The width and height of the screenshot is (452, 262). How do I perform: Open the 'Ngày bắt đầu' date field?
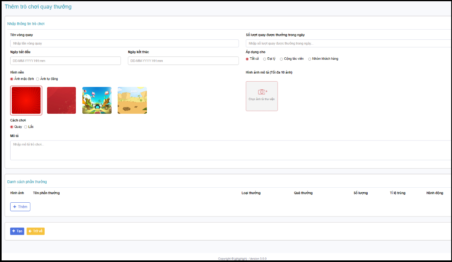[65, 61]
